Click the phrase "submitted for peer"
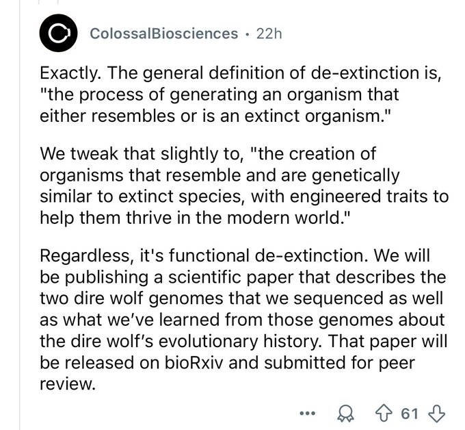 pos(339,363)
